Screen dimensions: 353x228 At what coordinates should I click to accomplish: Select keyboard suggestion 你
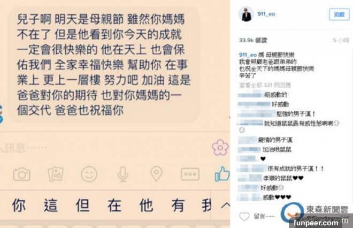coord(19,205)
